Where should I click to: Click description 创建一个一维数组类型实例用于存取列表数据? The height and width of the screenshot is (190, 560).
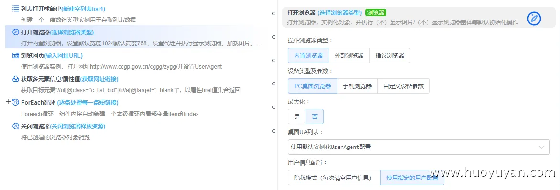tap(78, 20)
